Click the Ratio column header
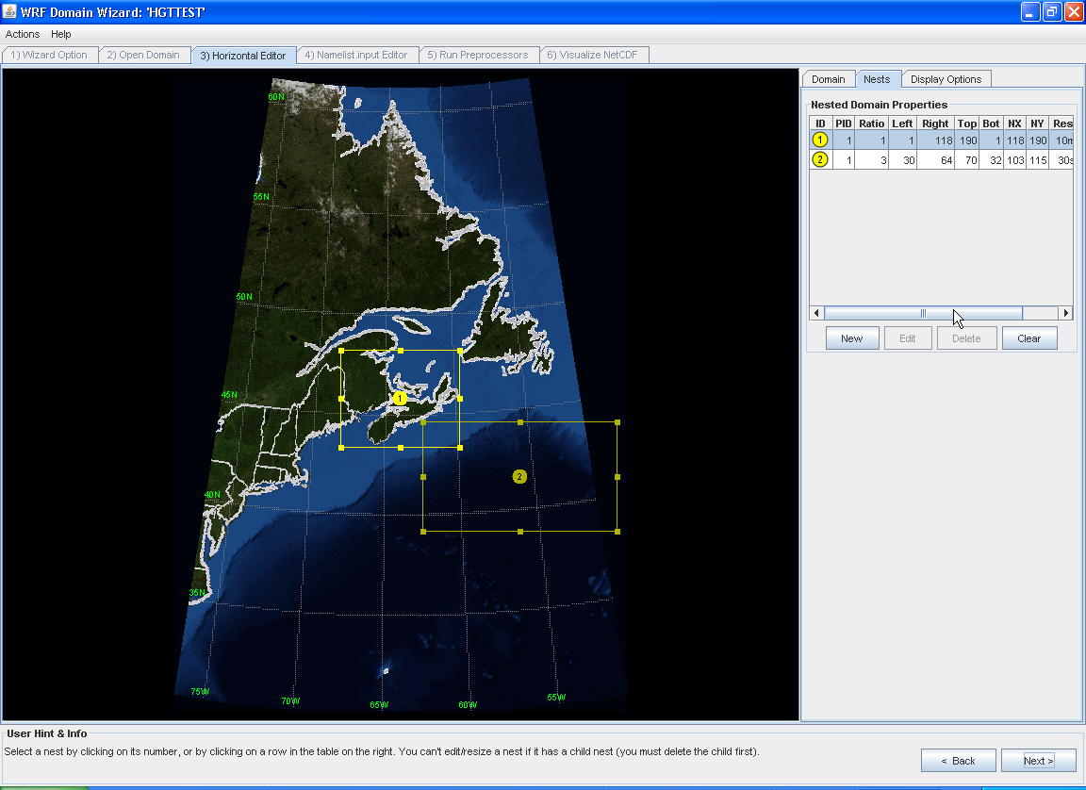This screenshot has width=1086, height=790. click(871, 123)
